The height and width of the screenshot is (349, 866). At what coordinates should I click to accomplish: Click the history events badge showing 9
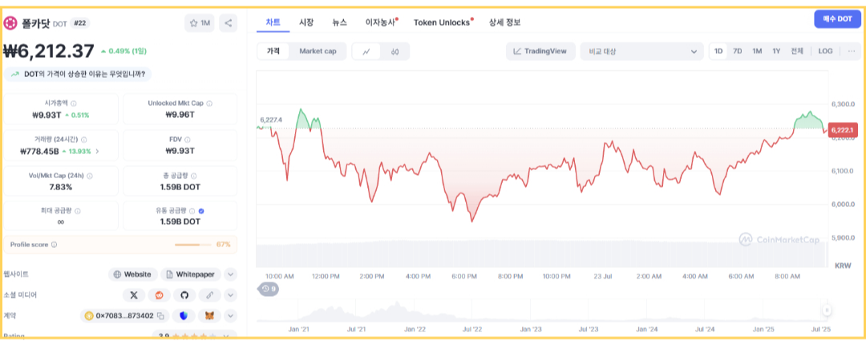tap(269, 288)
